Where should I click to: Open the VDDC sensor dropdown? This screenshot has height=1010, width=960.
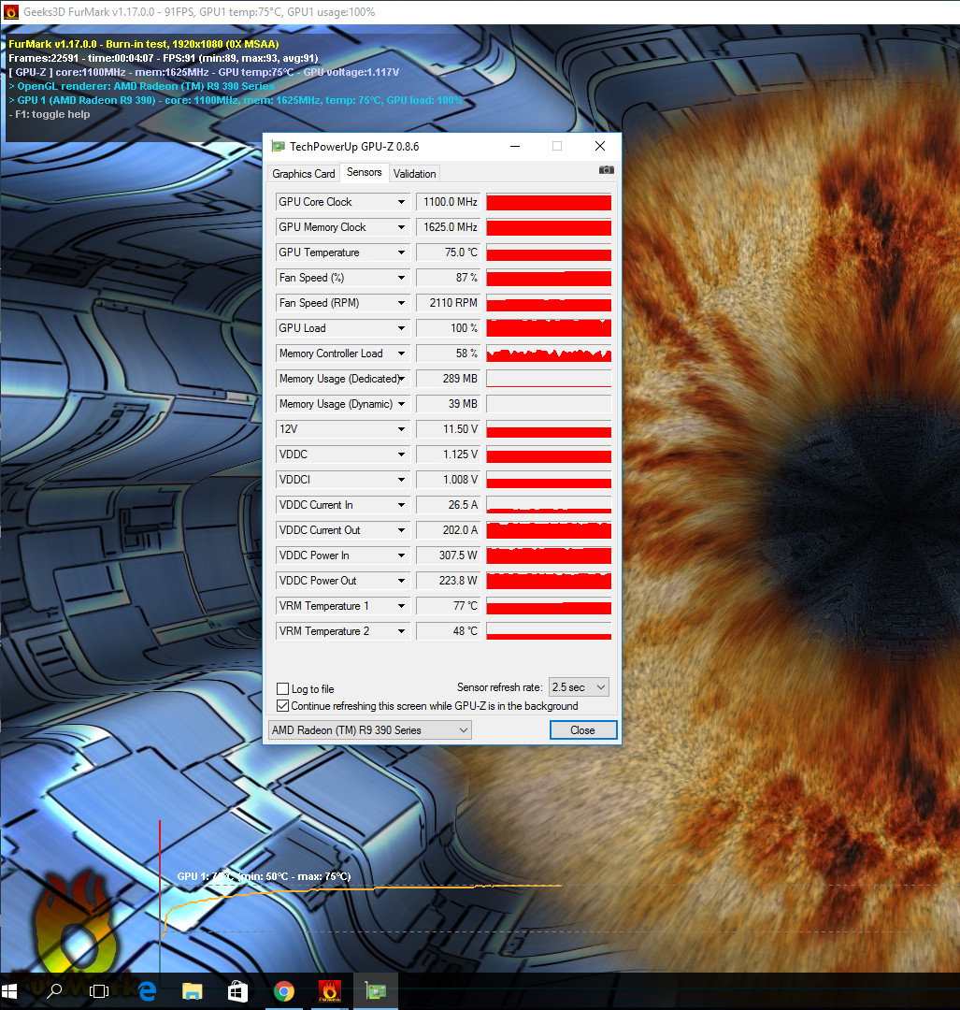pyautogui.click(x=401, y=454)
